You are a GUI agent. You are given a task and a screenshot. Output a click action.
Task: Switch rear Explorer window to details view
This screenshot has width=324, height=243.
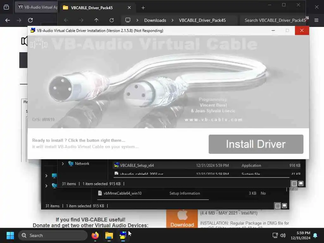pos(277,206)
